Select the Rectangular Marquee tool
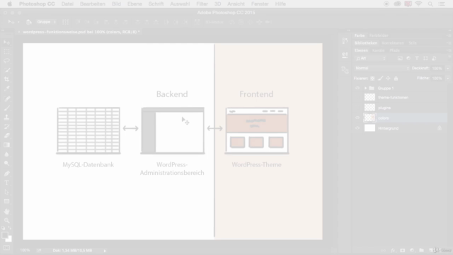453x255 pixels. pyautogui.click(x=6, y=52)
